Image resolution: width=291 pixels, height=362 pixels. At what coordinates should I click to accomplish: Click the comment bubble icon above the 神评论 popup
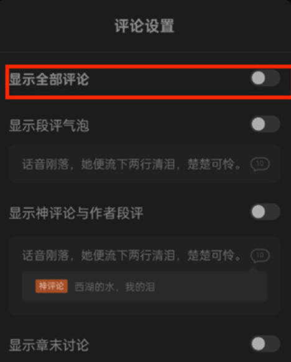click(260, 256)
